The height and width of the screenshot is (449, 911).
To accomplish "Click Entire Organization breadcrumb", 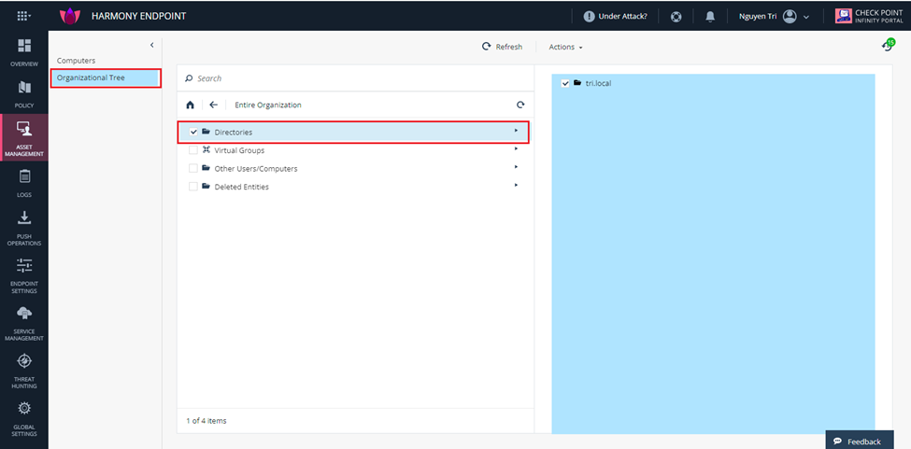I will pos(268,105).
